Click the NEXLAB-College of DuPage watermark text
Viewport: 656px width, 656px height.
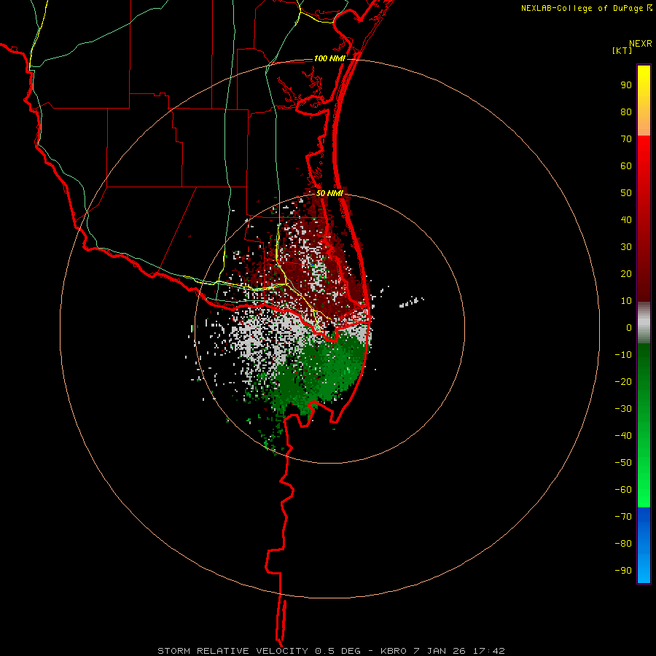click(586, 8)
